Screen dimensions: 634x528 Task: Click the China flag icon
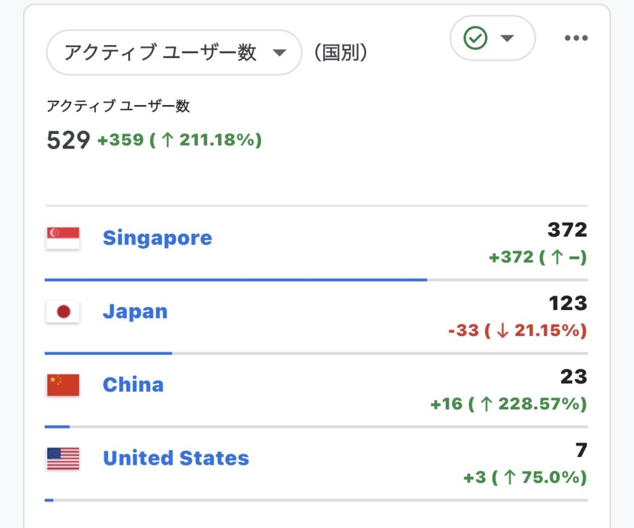(x=63, y=385)
